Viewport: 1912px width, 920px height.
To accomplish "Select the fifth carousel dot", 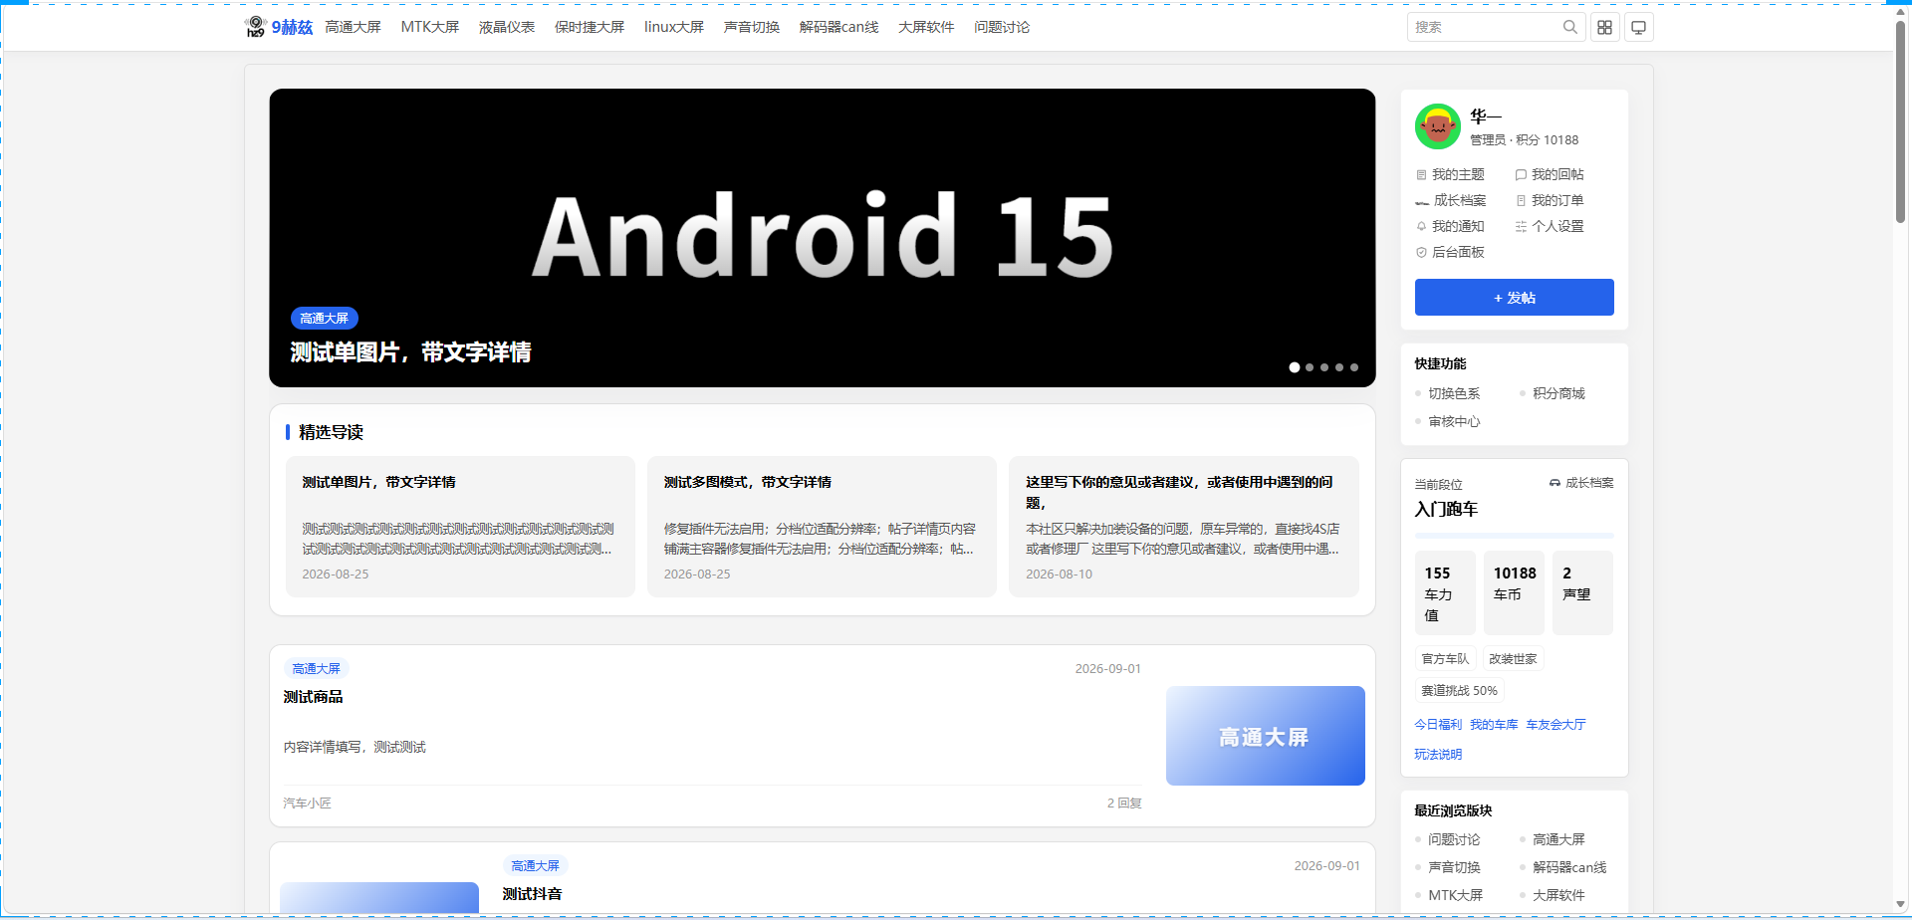I will point(1354,367).
